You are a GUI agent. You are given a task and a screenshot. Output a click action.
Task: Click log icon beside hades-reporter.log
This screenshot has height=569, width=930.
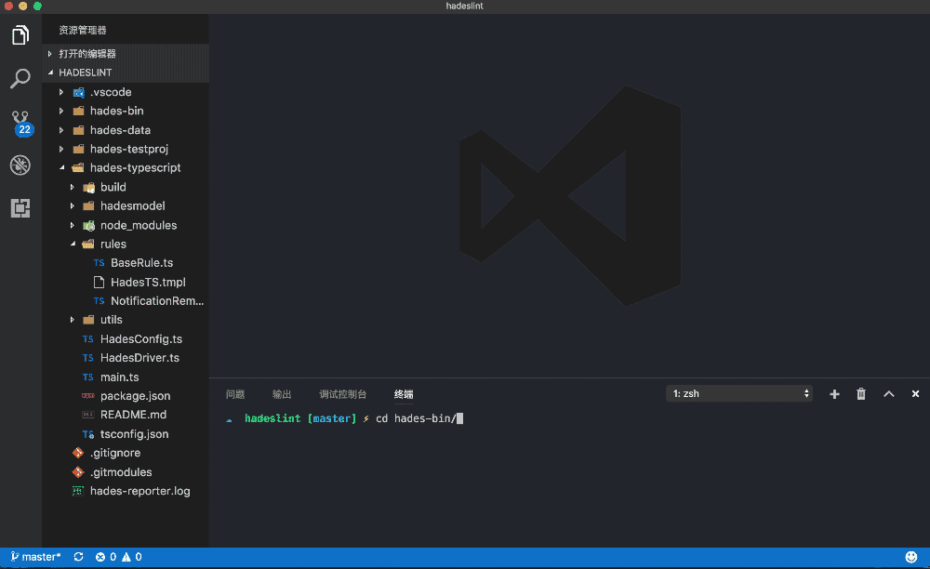[78, 491]
